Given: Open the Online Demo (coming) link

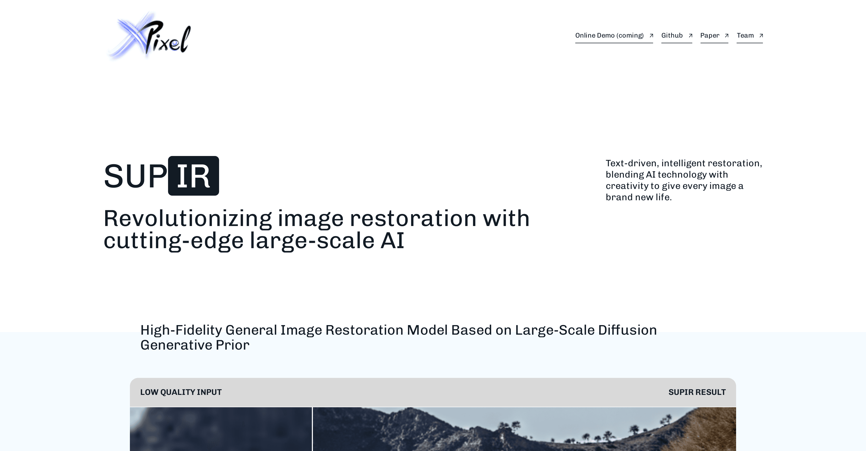Looking at the screenshot, I should click(609, 36).
